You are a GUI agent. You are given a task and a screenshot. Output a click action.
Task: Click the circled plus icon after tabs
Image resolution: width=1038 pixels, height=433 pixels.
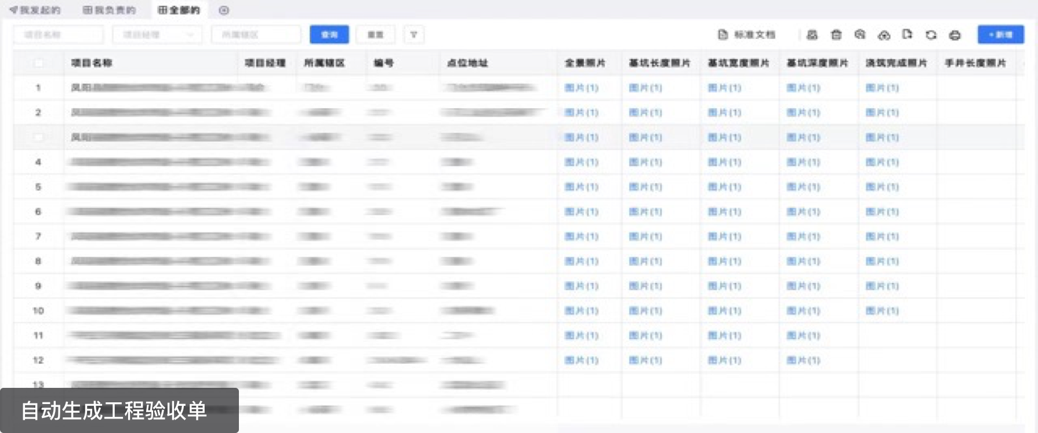point(224,10)
